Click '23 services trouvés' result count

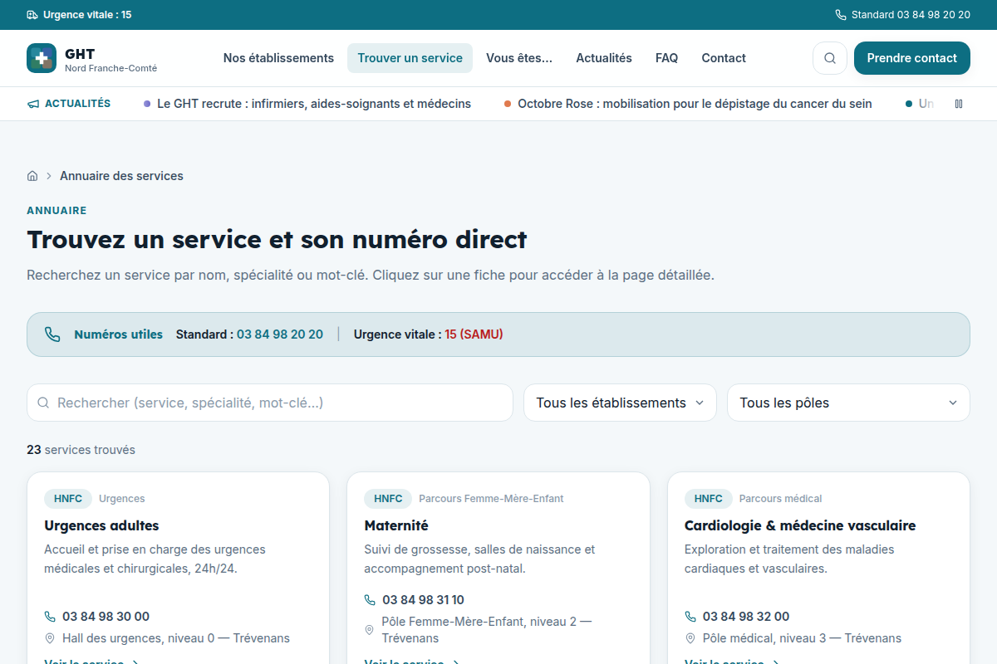tap(81, 450)
